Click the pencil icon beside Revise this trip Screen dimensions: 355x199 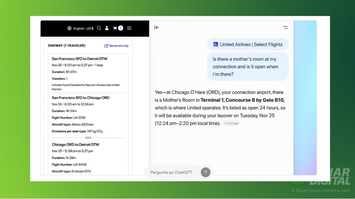click(x=106, y=46)
